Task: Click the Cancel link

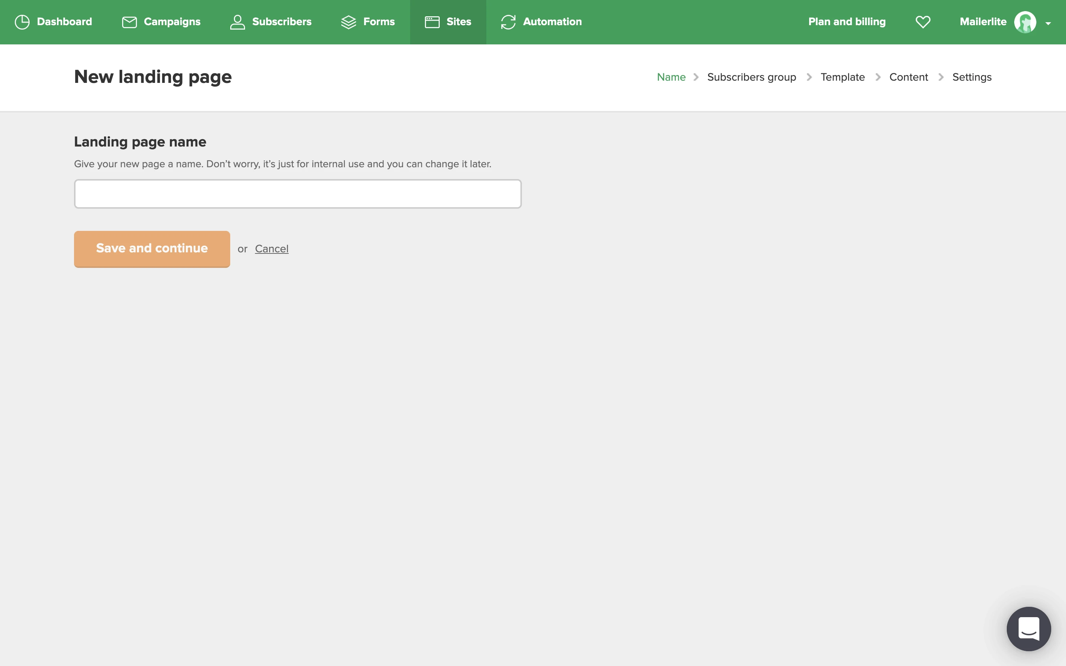Action: [x=271, y=249]
